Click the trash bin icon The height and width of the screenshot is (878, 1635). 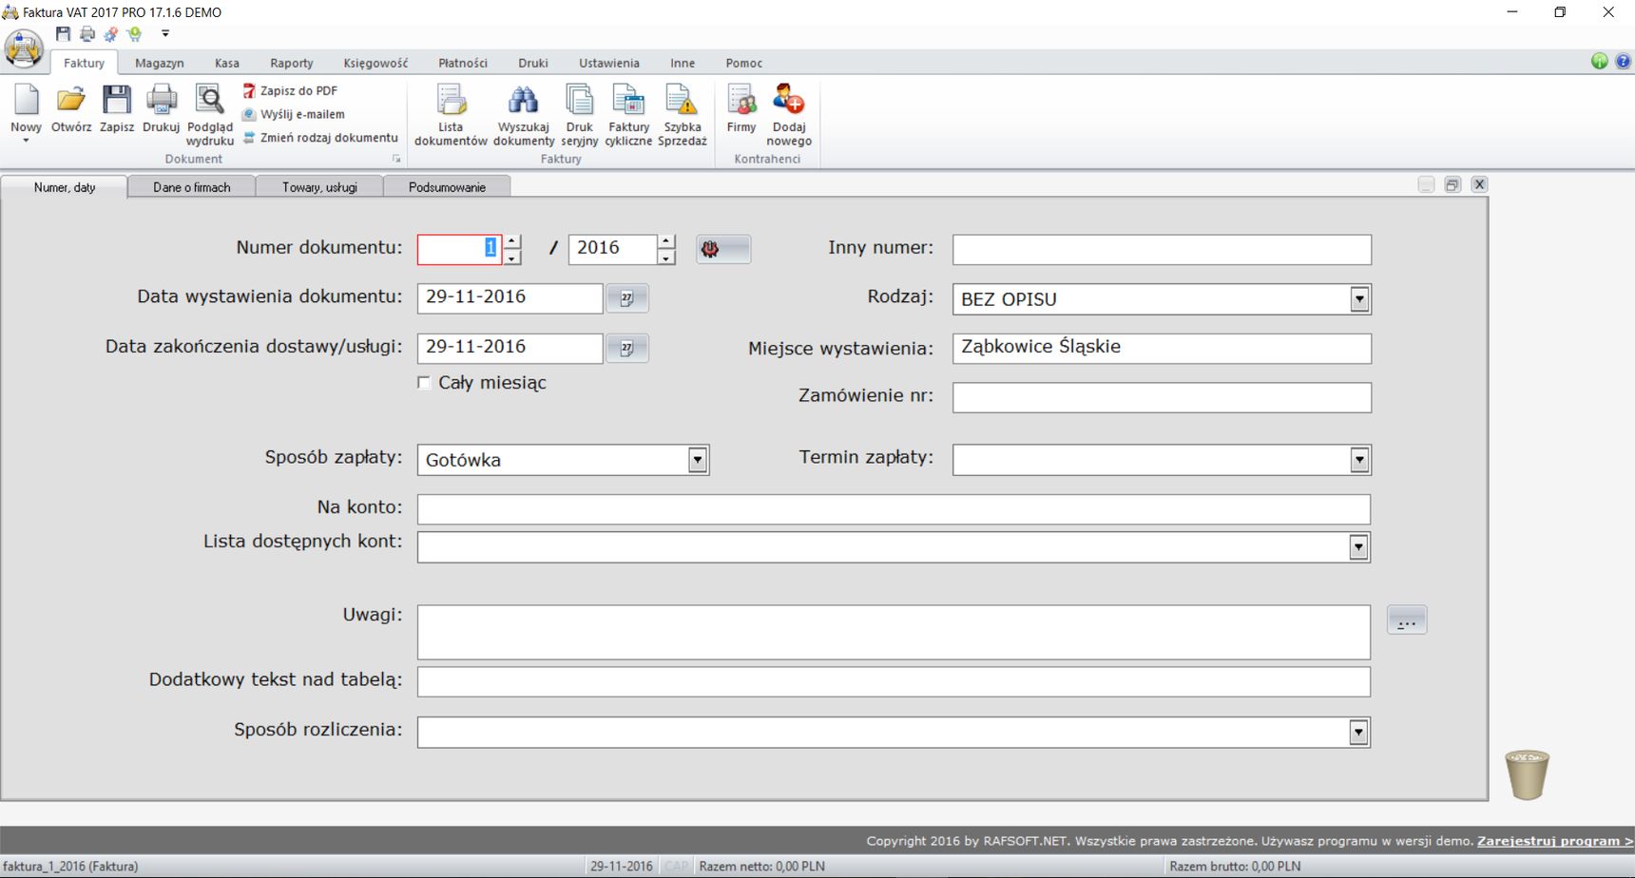1527,774
